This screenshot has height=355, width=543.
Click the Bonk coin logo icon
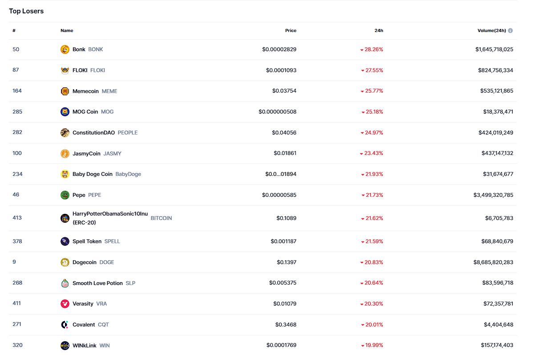click(x=65, y=49)
